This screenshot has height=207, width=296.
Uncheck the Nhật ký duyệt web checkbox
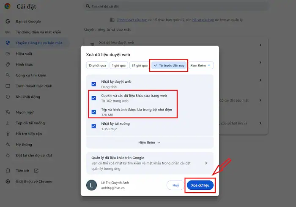coord(93,84)
